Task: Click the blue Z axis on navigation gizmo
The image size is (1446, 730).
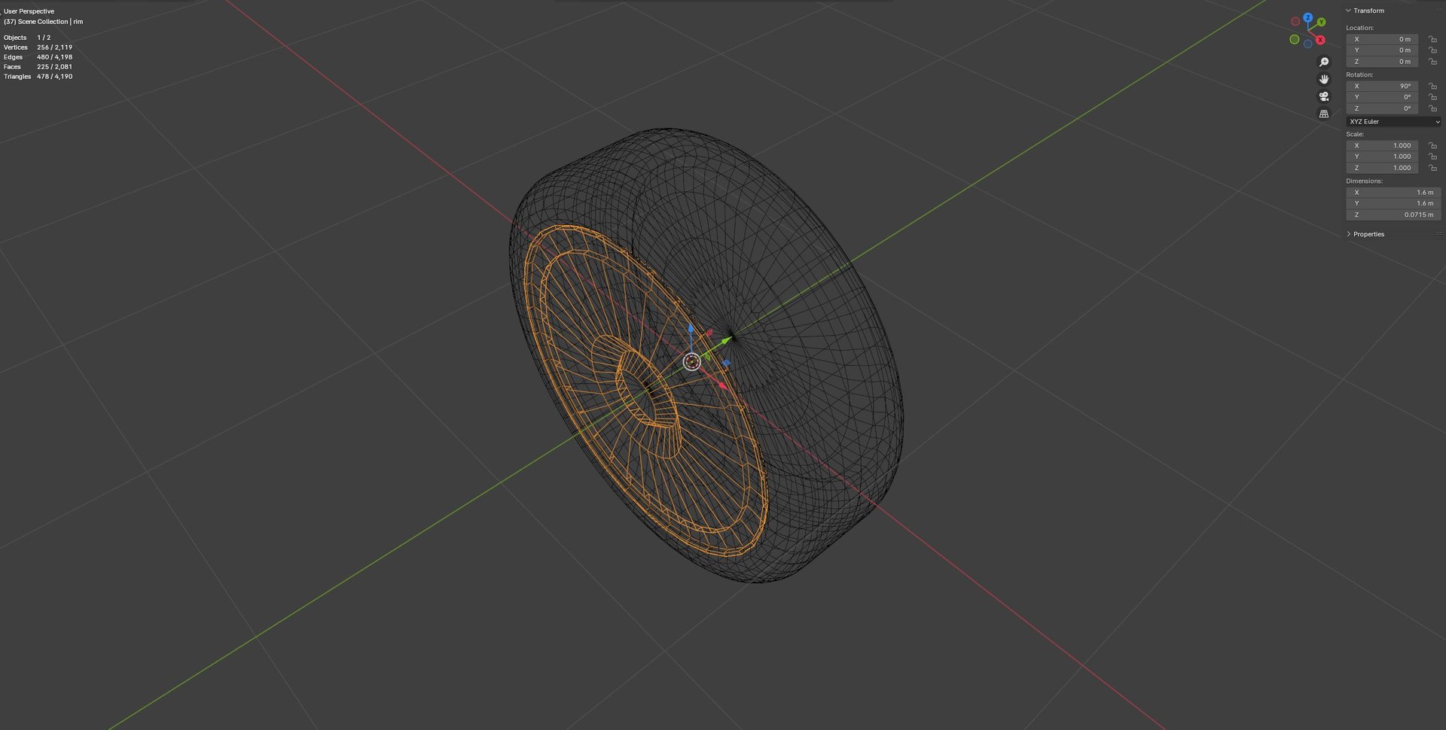Action: click(1308, 17)
